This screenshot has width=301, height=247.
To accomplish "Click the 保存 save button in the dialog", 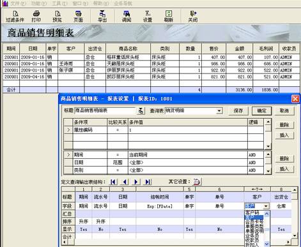I will tap(238, 111).
